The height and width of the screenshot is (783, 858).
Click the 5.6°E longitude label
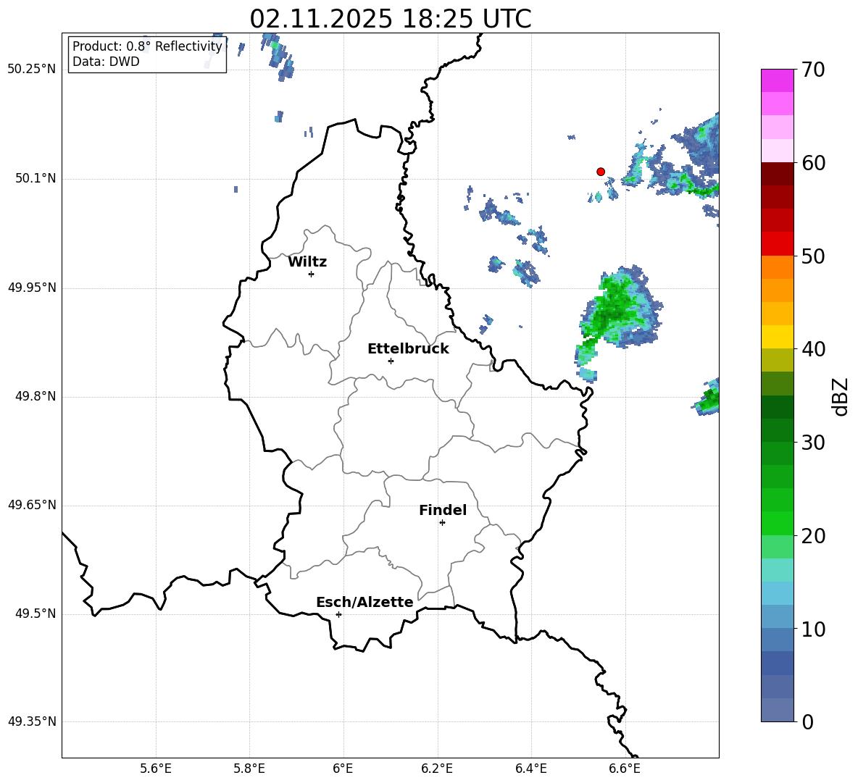coord(155,769)
